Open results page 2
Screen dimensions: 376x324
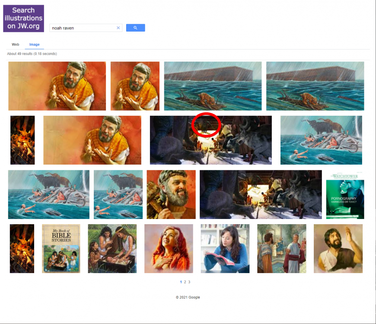pos(185,282)
